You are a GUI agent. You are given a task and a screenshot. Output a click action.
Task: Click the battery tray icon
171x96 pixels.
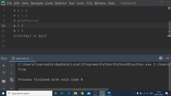141,93
